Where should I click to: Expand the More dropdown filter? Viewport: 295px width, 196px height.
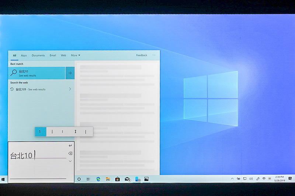[x=76, y=55]
